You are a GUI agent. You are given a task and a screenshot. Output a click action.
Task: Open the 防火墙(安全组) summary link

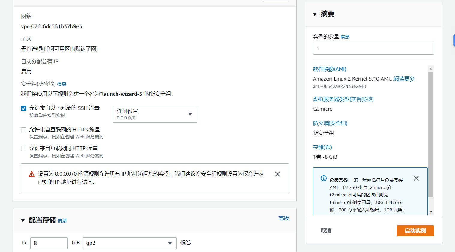pos(330,123)
